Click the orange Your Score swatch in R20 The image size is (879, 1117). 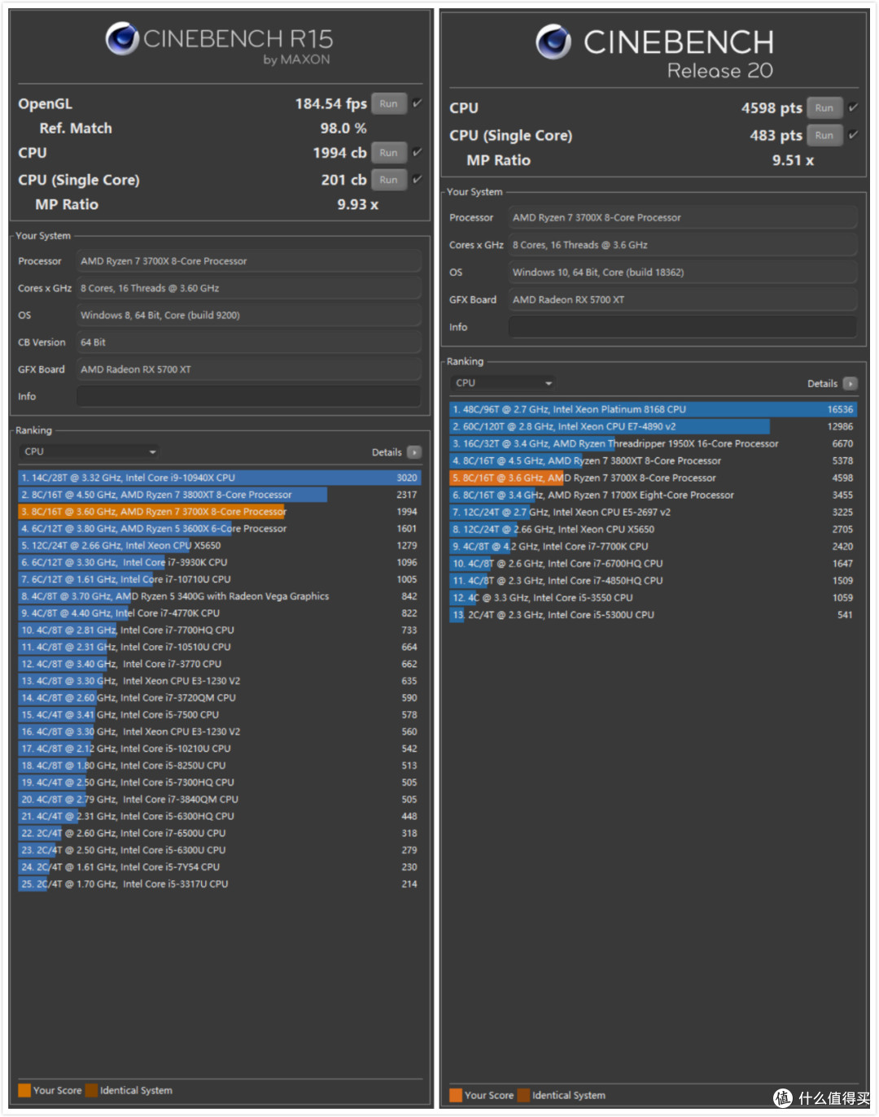[x=456, y=1095]
